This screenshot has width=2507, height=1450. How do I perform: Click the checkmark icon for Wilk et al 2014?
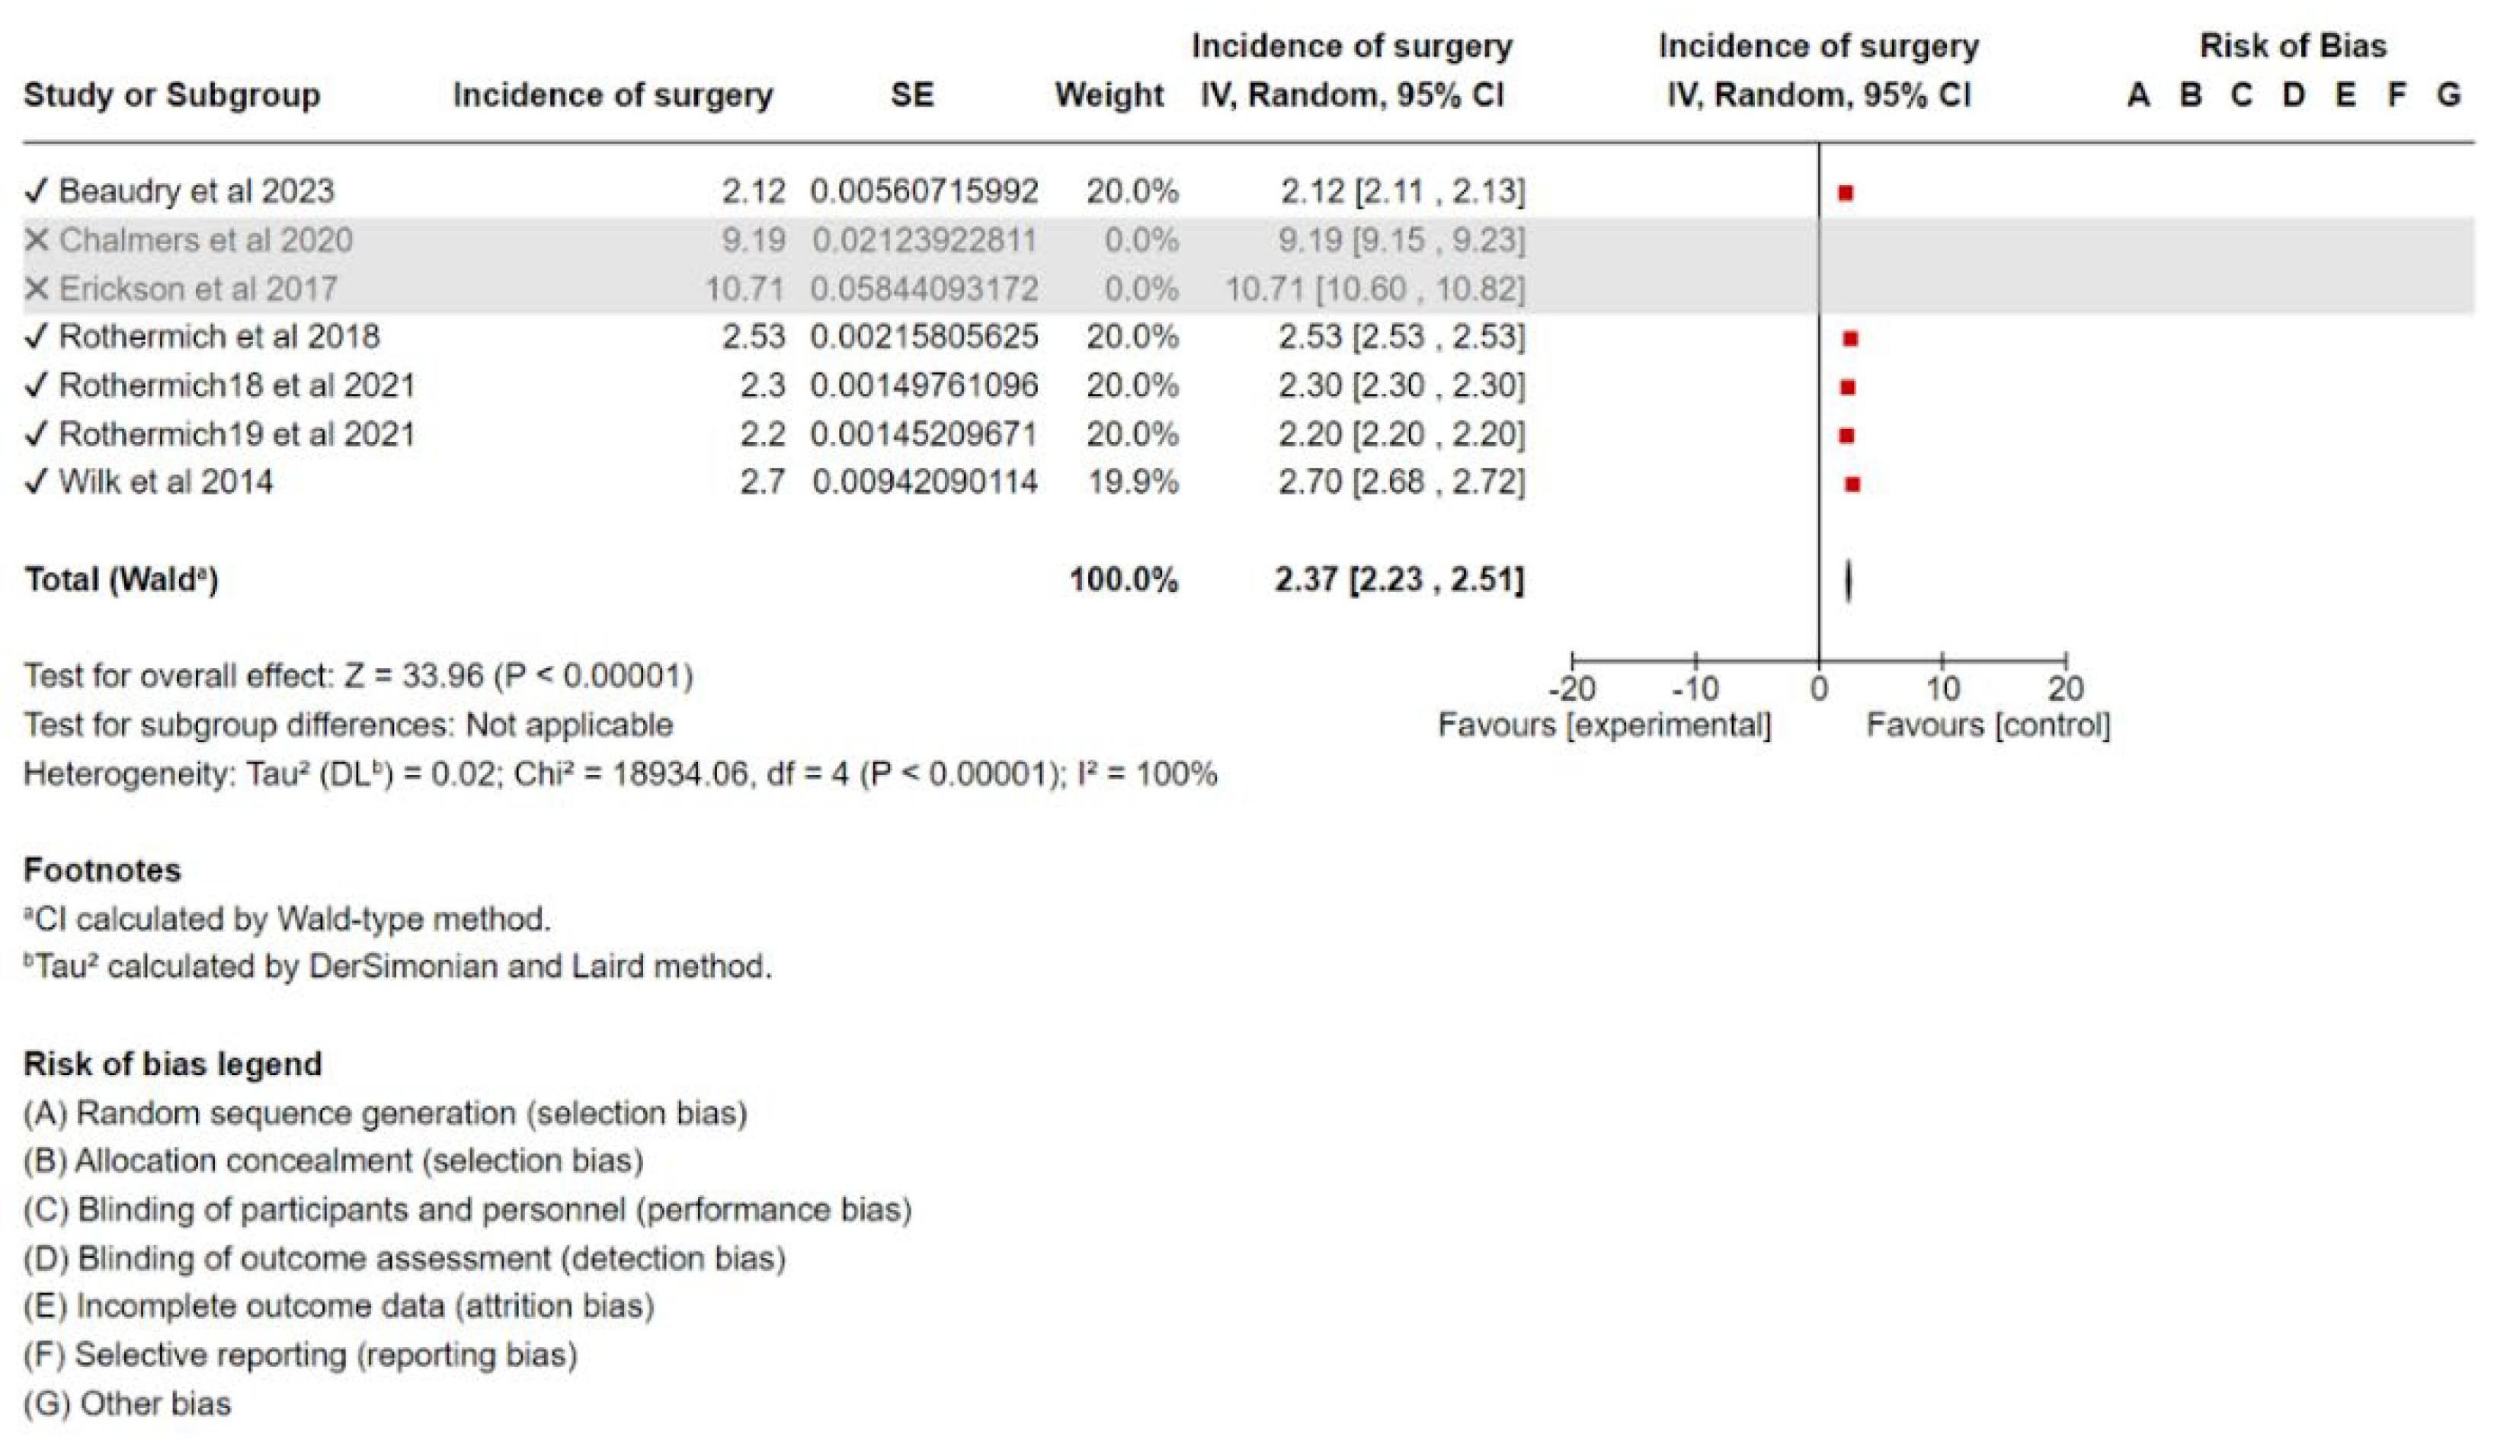(36, 482)
